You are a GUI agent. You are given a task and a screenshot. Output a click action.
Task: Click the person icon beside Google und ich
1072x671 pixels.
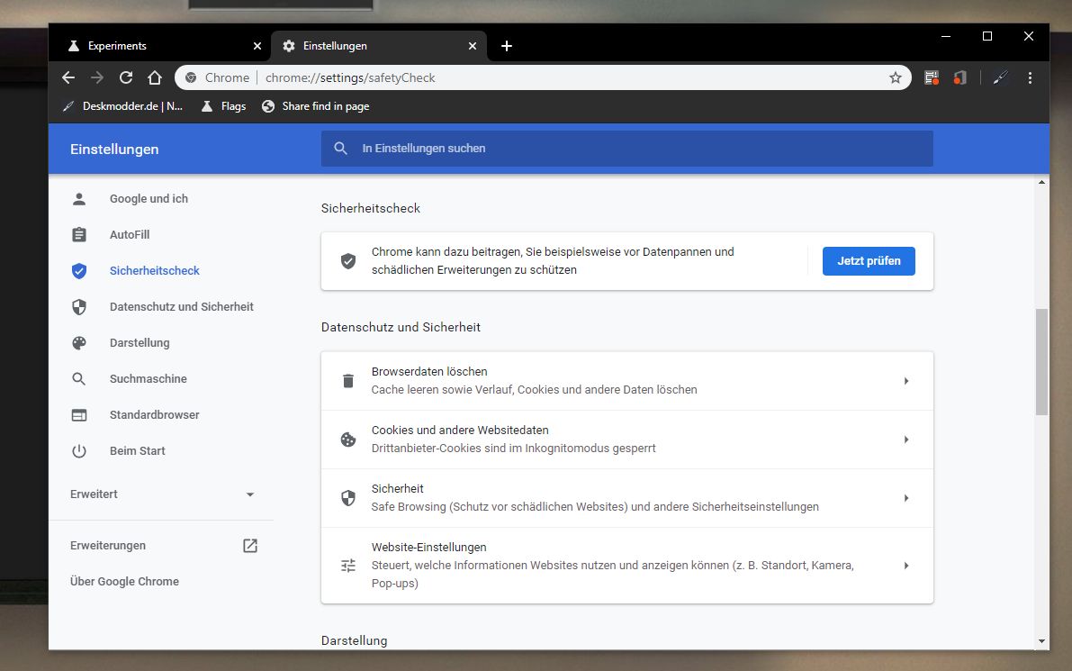(x=79, y=199)
